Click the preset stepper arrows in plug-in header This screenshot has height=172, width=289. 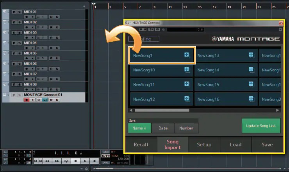coord(198,30)
